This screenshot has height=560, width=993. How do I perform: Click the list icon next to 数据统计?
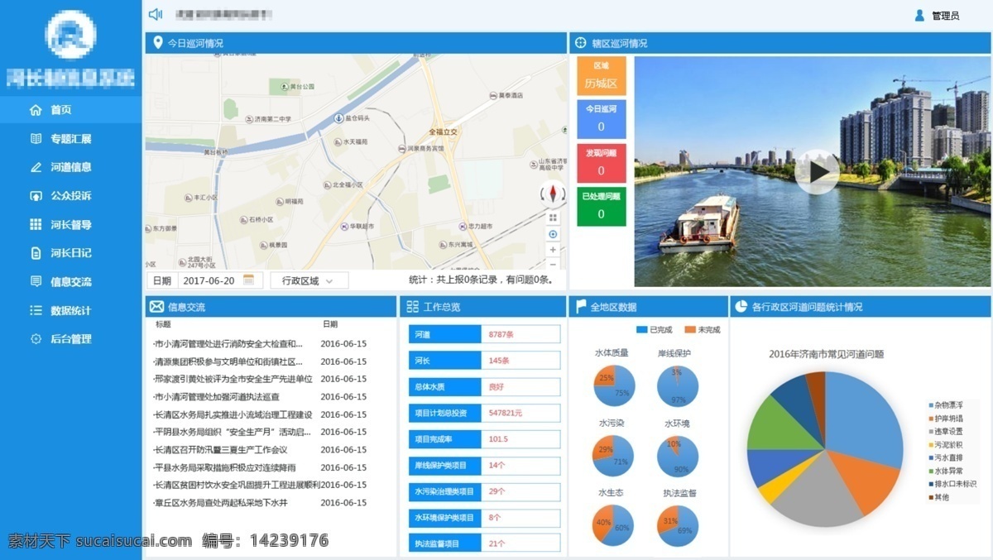pos(36,310)
